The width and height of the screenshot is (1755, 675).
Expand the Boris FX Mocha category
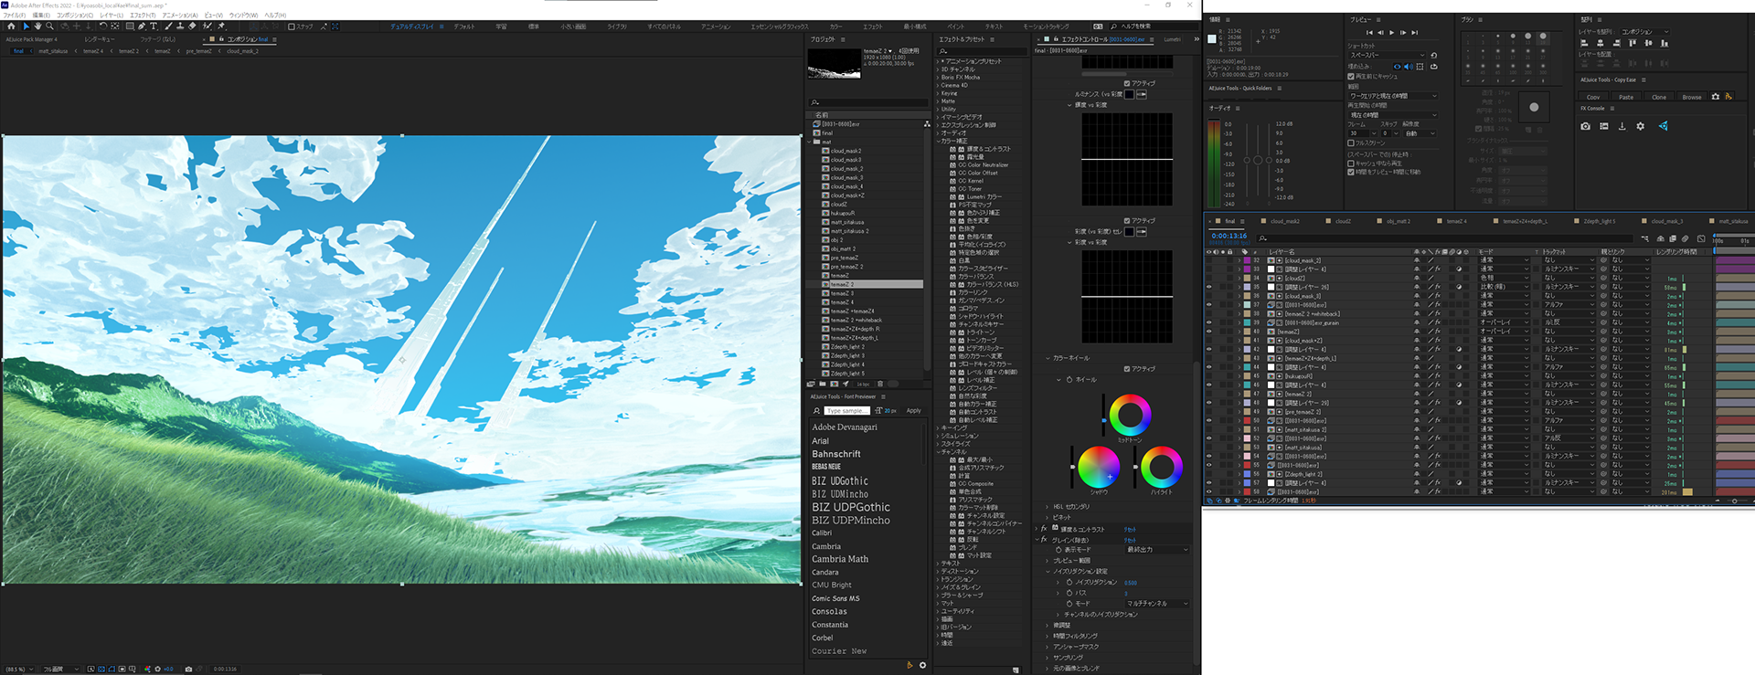938,77
